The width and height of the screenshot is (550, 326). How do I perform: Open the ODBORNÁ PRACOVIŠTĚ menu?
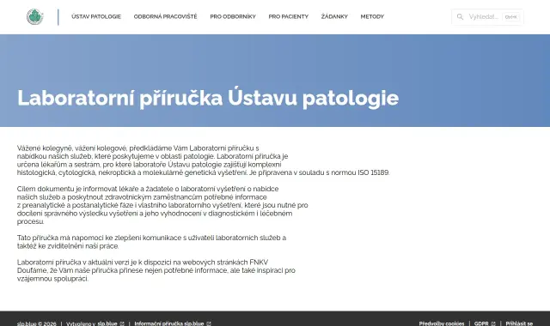[x=165, y=16]
